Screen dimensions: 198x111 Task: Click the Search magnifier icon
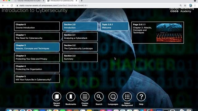click(99, 97)
